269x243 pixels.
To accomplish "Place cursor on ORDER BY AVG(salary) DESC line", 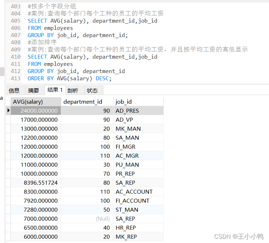I will coord(70,78).
